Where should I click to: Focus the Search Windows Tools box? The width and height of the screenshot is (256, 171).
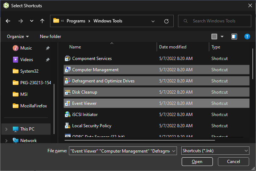coord(215,21)
